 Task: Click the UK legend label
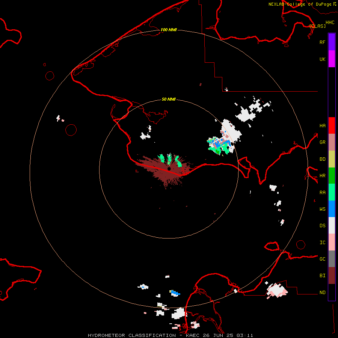click(x=322, y=59)
